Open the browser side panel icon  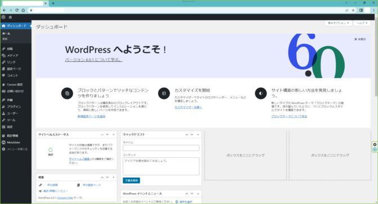361,10
